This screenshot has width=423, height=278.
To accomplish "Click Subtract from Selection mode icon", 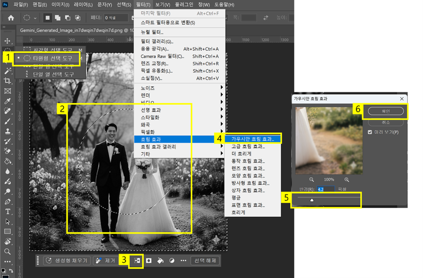I will tap(68, 18).
